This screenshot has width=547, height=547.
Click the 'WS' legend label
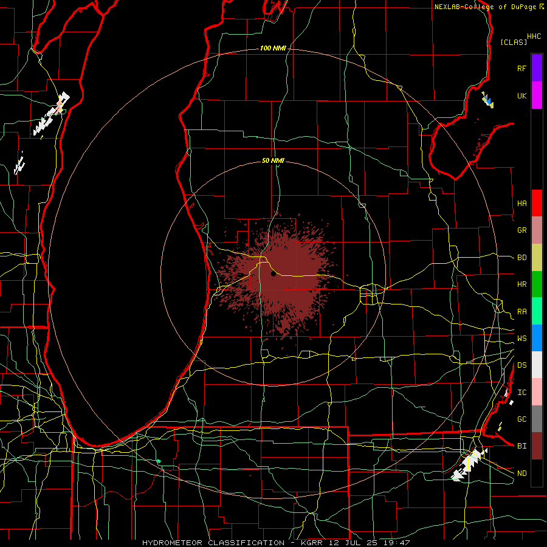522,339
